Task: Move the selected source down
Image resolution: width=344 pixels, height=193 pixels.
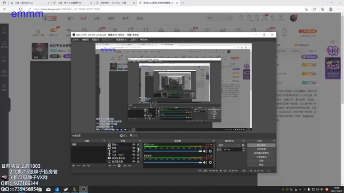Action: pos(129,166)
